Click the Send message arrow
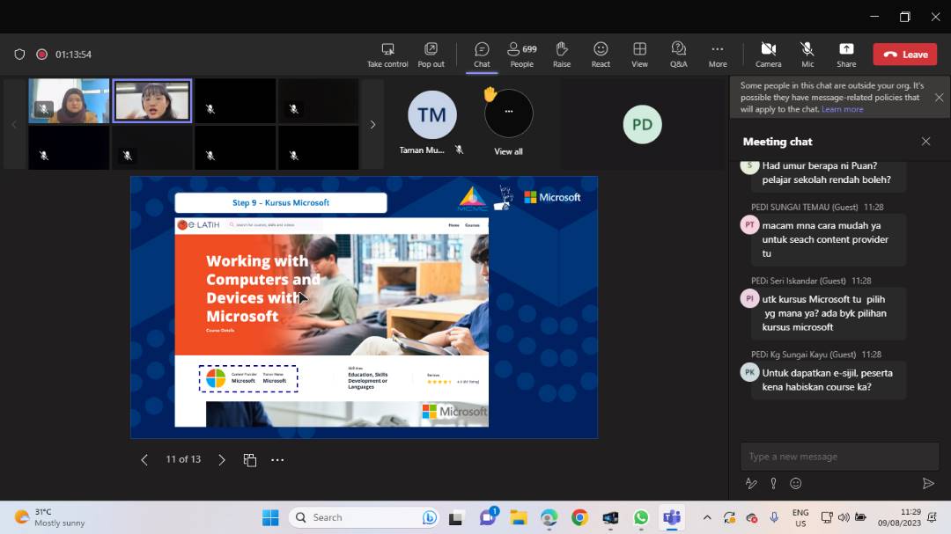This screenshot has width=951, height=534. [x=928, y=483]
